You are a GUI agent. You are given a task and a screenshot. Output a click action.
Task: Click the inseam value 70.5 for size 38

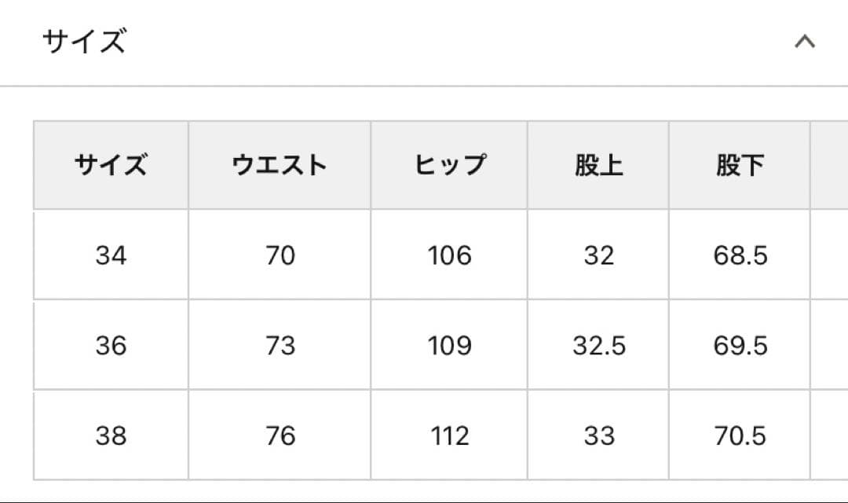(740, 434)
